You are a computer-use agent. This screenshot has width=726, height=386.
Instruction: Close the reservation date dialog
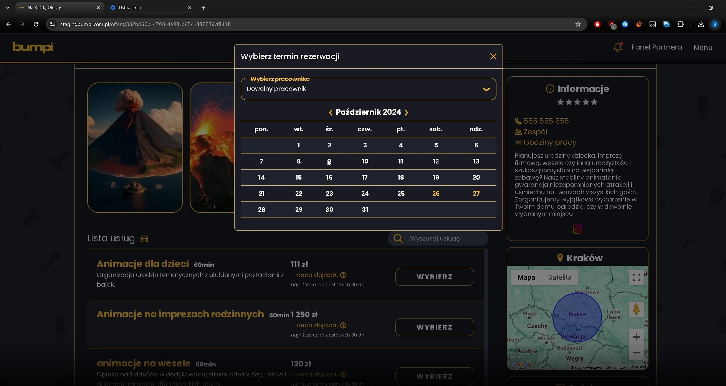pyautogui.click(x=493, y=56)
